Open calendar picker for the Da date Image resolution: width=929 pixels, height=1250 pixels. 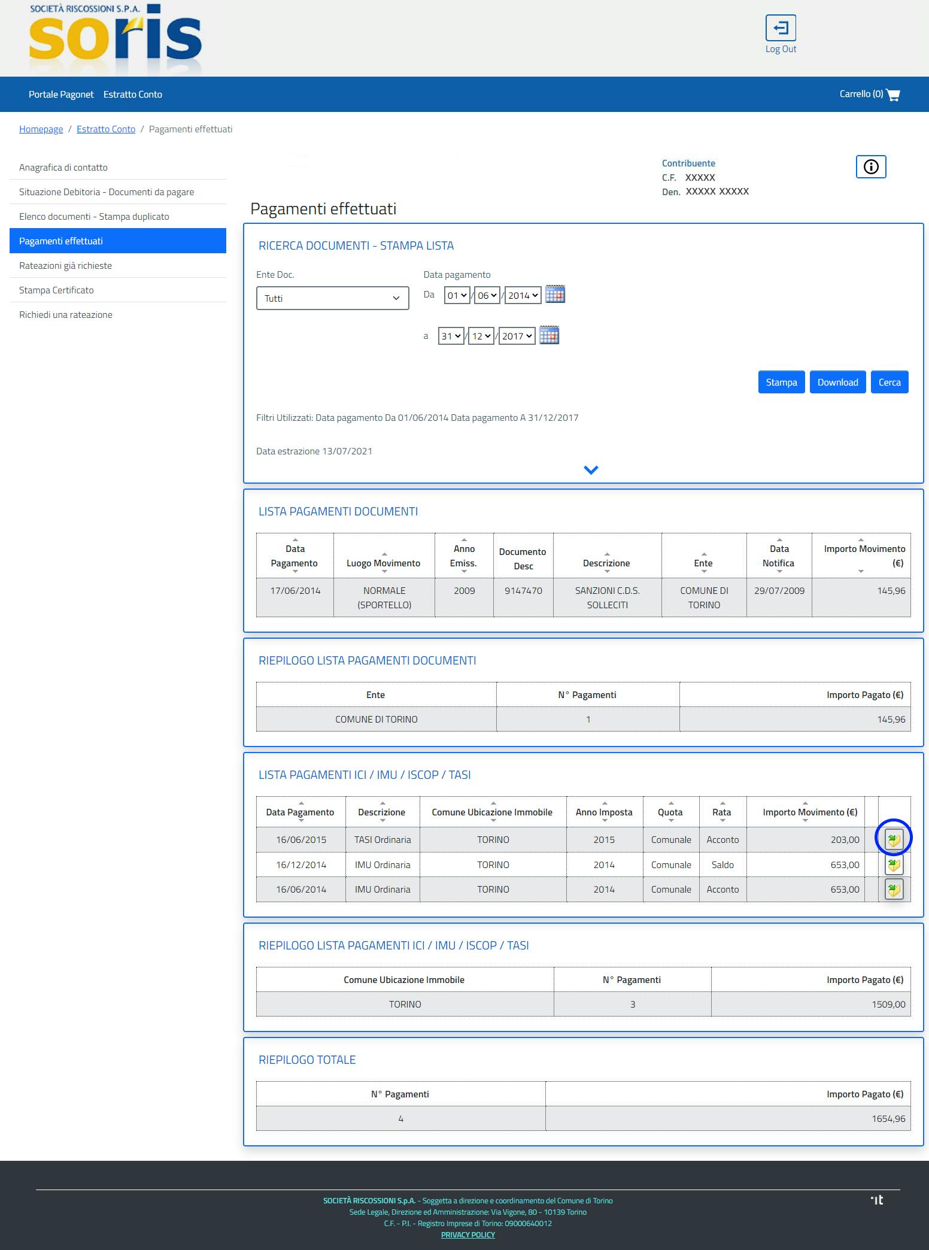point(555,295)
